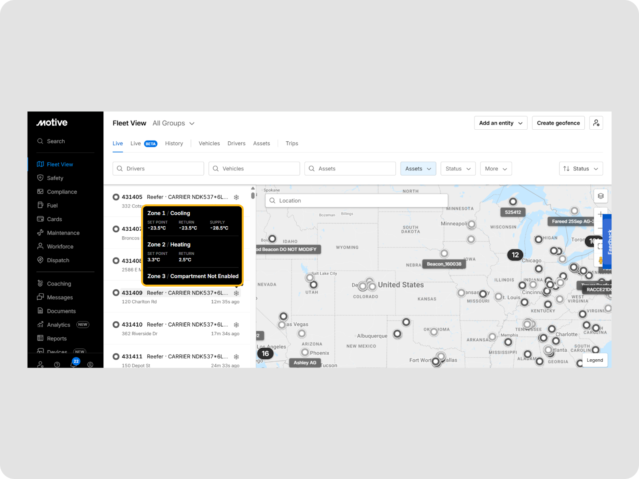
Task: Open Documents in the sidebar
Action: (61, 311)
